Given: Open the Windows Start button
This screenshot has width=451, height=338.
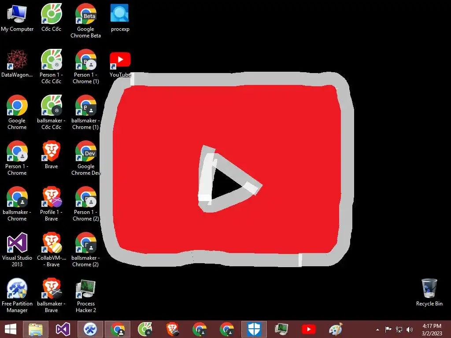Looking at the screenshot, I should [x=11, y=329].
